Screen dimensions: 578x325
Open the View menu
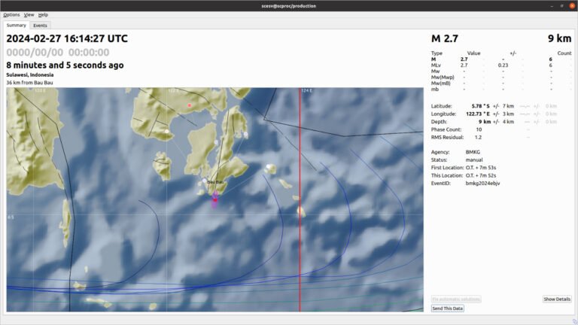click(x=29, y=15)
